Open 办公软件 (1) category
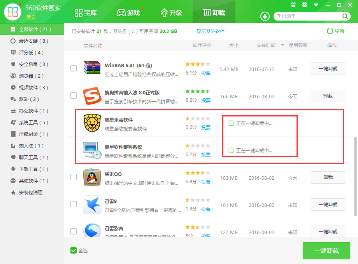358x264 pixels. coord(32,111)
